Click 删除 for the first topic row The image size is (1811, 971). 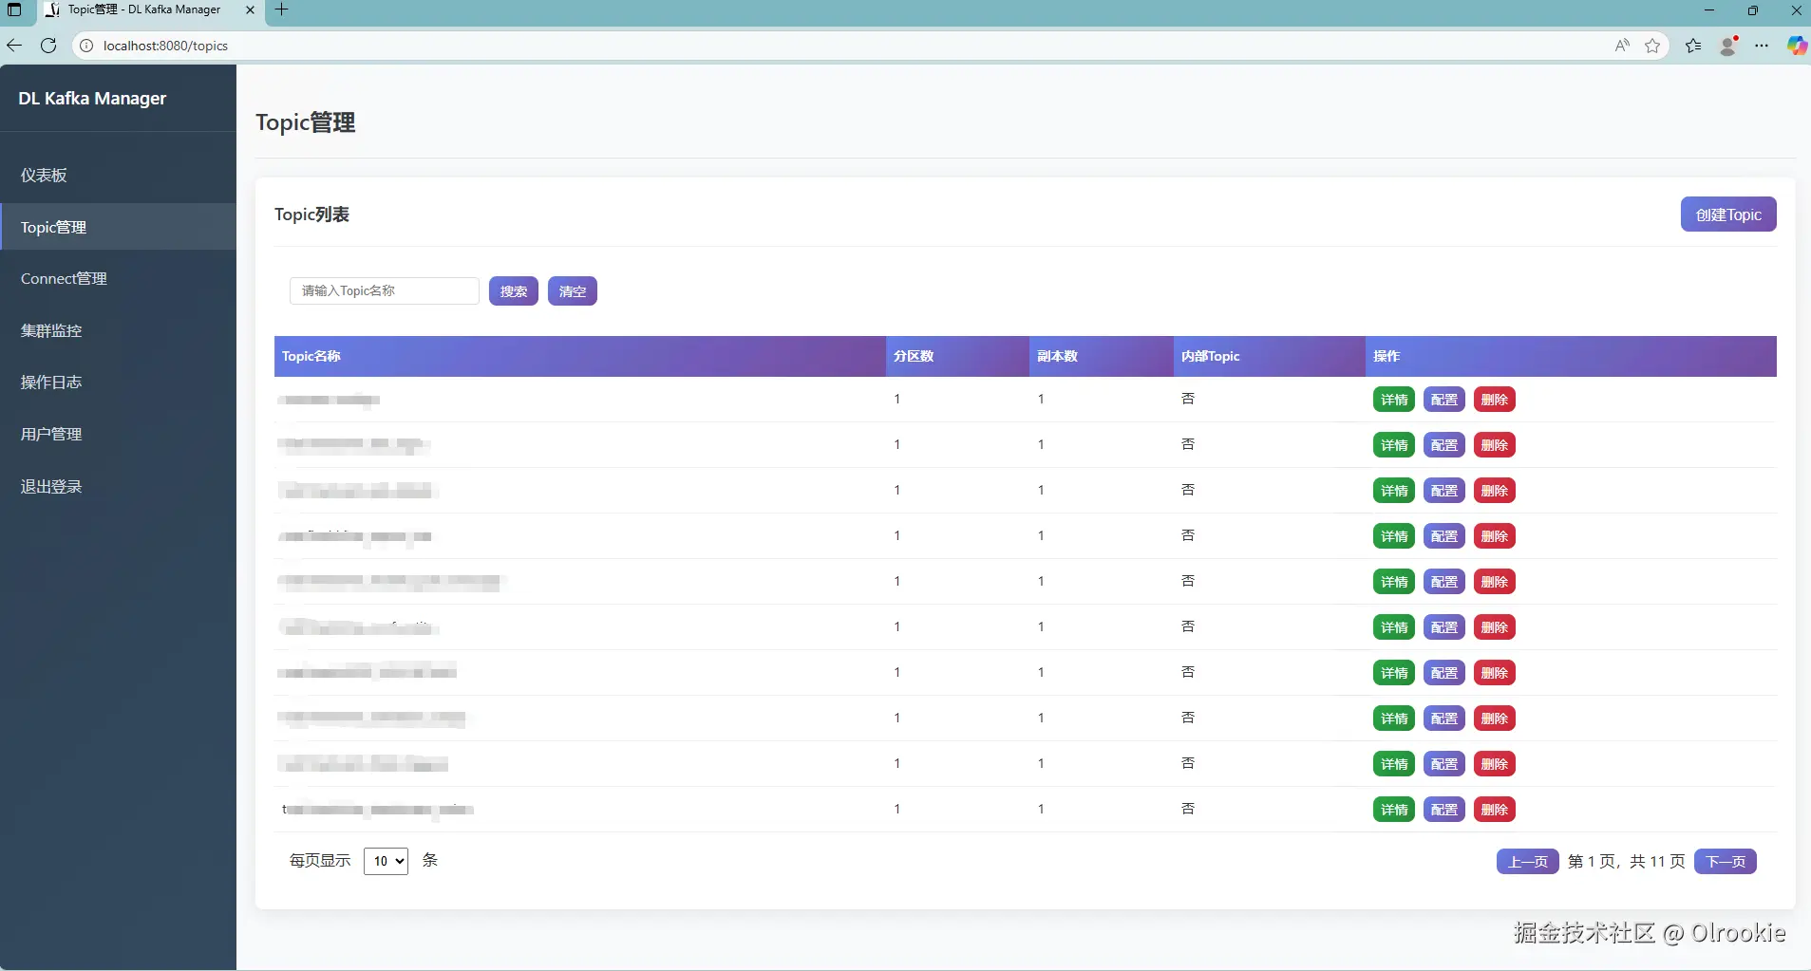[x=1495, y=400]
